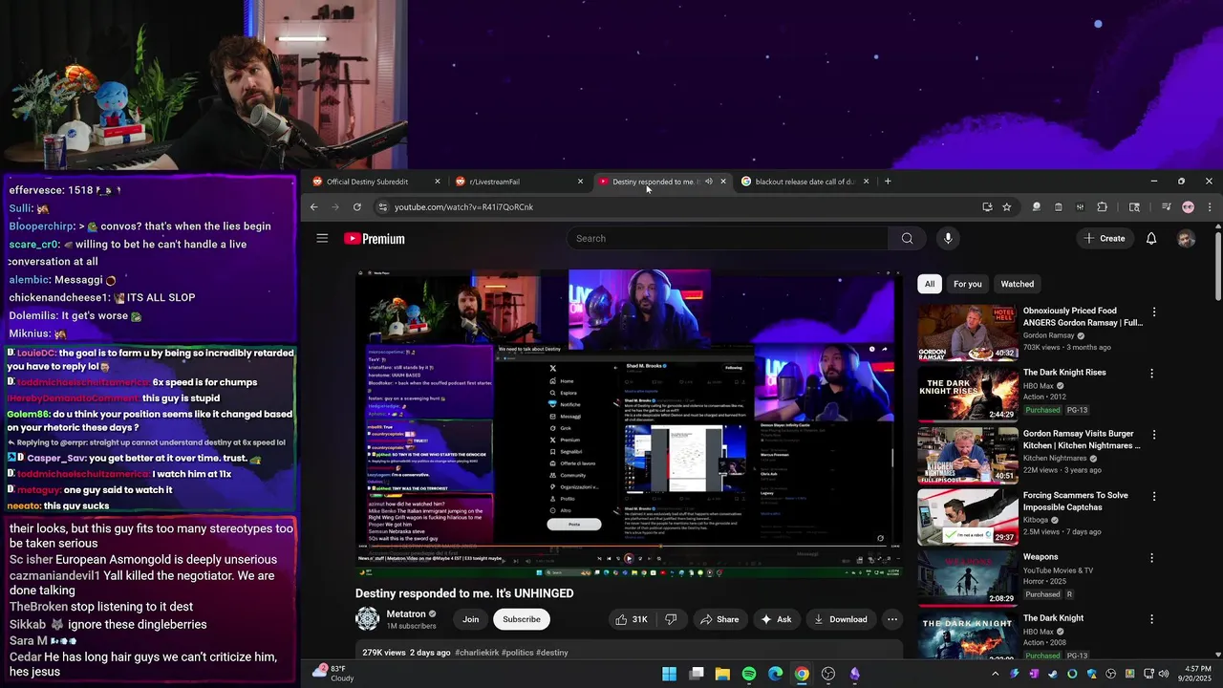Open Chrome profile avatar in toolbar
This screenshot has width=1223, height=688.
[1188, 206]
